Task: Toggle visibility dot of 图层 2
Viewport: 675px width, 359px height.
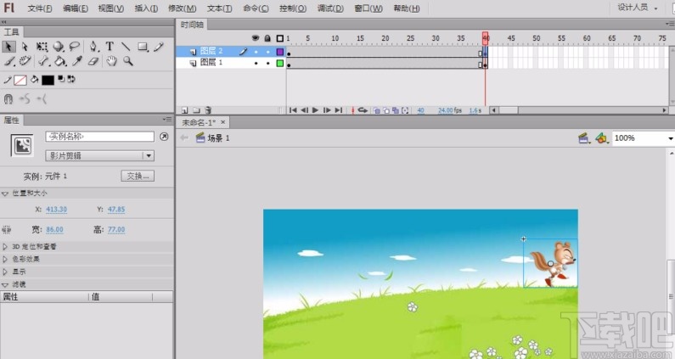Action: 256,52
